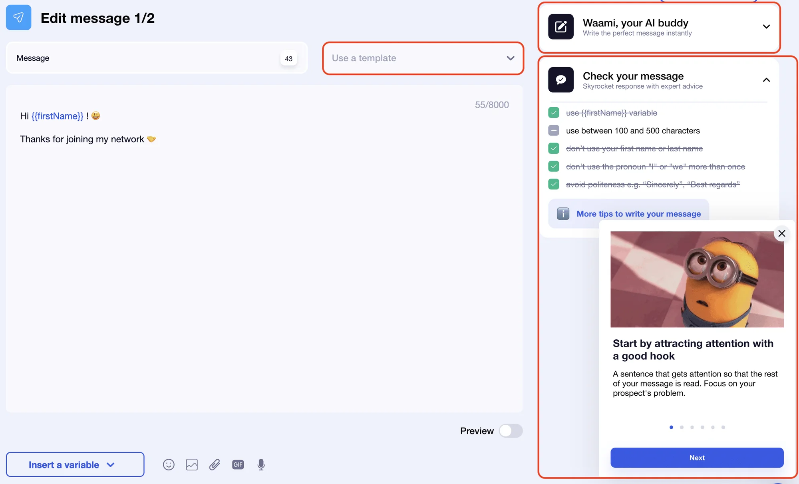Insert an image using picture icon

[x=192, y=464]
